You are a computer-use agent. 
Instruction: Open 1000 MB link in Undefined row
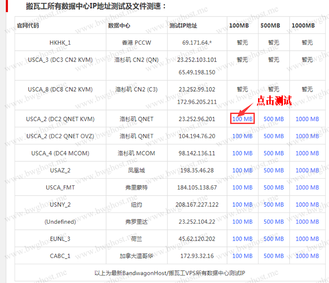pyautogui.click(x=307, y=222)
